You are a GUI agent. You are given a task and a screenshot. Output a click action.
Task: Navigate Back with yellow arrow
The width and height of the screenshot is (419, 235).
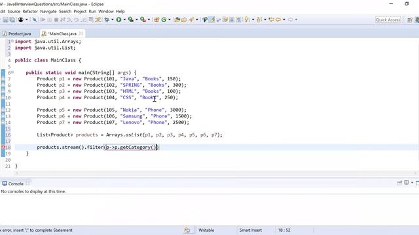[x=278, y=20]
